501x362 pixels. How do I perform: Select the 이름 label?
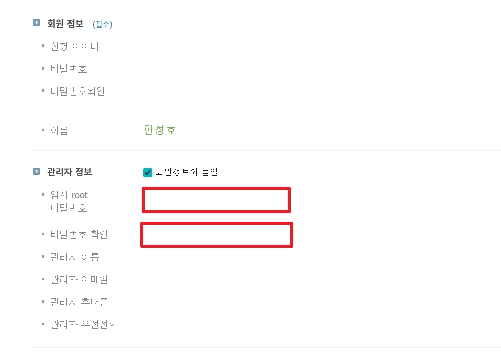click(59, 130)
